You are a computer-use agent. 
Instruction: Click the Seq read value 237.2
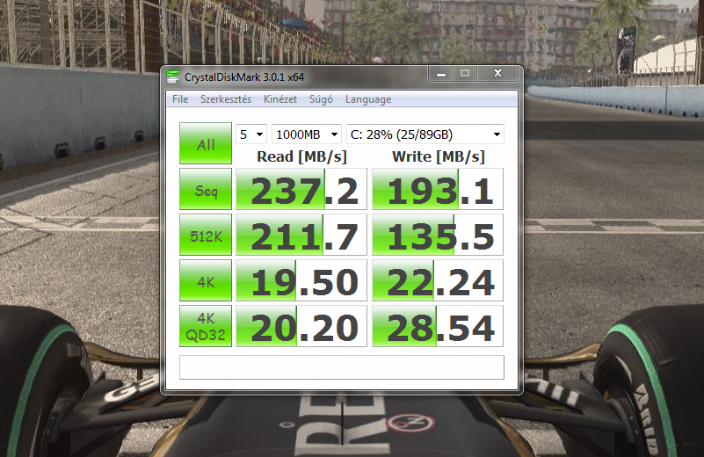(x=301, y=189)
